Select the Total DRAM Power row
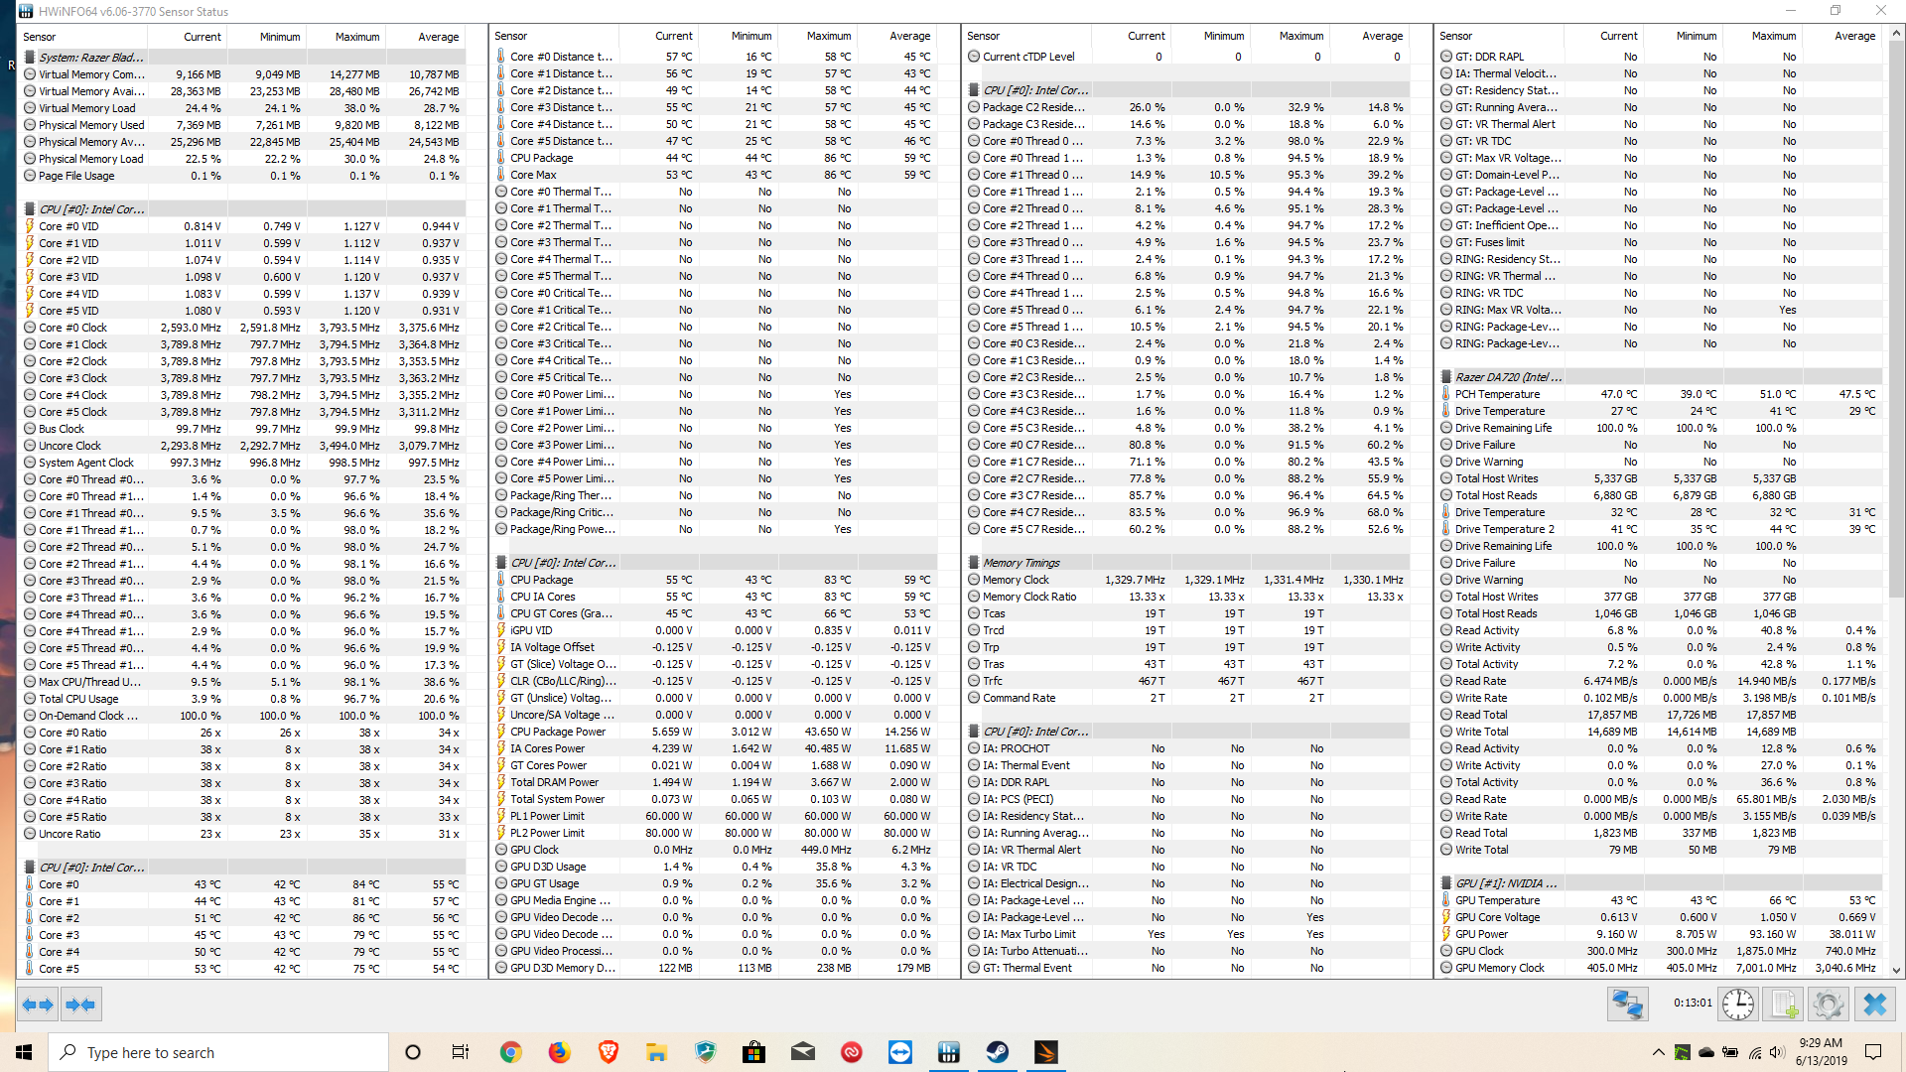This screenshot has height=1072, width=1906. [716, 782]
